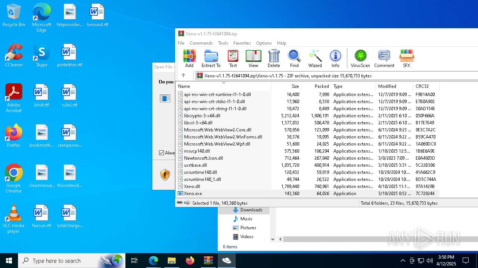478x268 pixels.
Task: Open Adobe Acrobat desktop shortcut
Action: click(14, 98)
